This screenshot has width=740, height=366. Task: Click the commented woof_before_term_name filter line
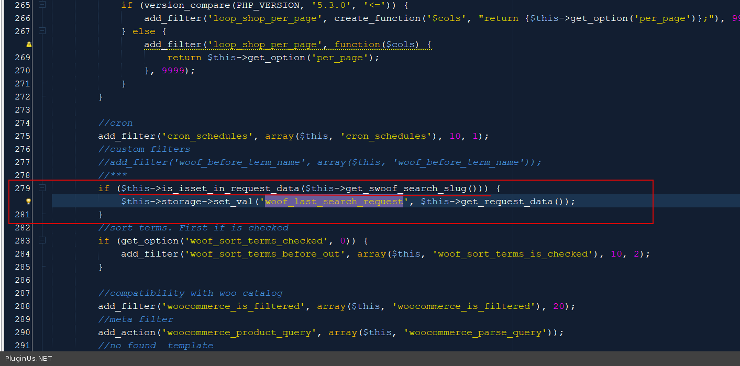[319, 162]
